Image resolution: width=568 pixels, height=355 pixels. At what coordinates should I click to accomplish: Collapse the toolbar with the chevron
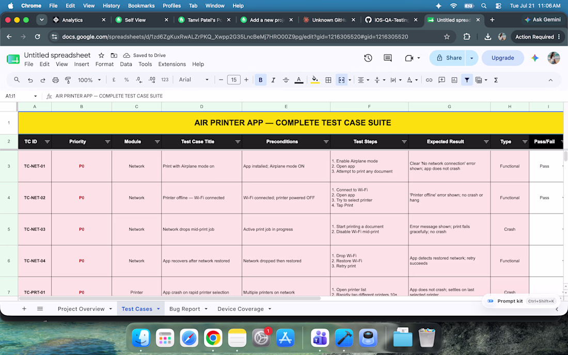550,80
